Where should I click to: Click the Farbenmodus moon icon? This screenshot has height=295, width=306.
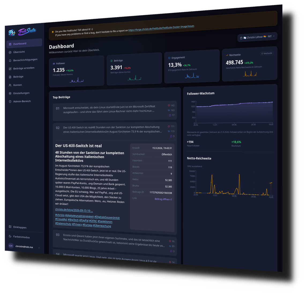coord(10,236)
